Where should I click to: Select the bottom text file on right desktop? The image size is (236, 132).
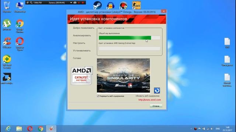tap(227, 80)
